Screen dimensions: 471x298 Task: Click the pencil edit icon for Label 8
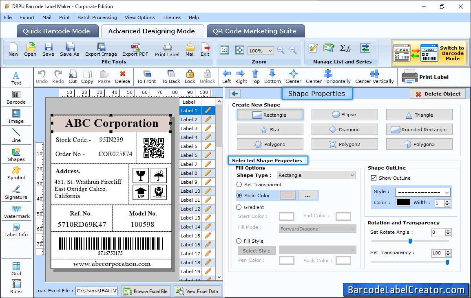point(208,173)
